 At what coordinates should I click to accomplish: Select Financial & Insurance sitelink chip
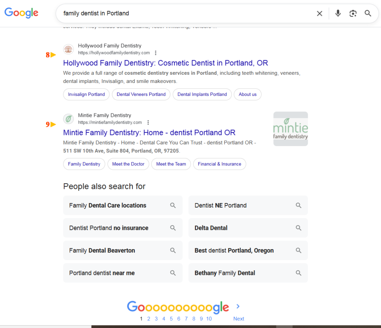coord(219,164)
